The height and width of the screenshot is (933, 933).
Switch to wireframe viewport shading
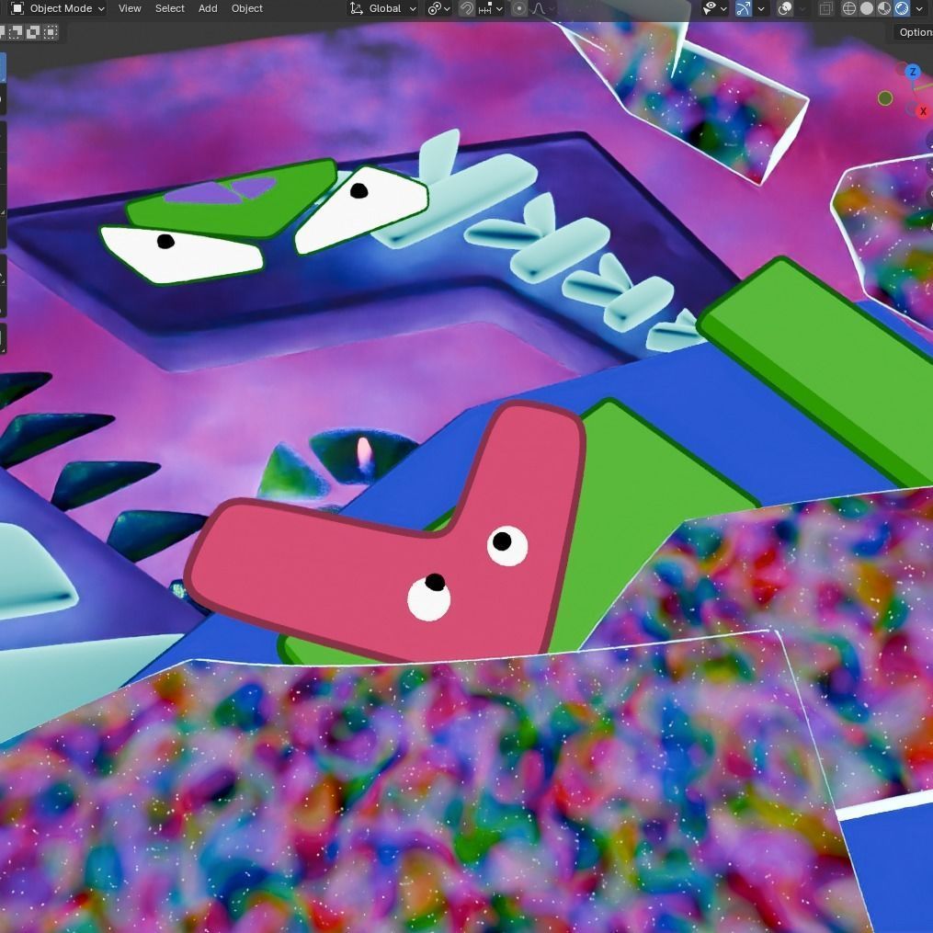849,8
